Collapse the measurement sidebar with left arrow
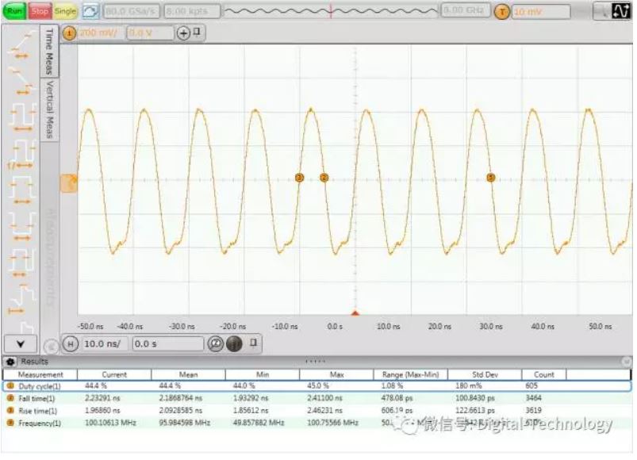 pyautogui.click(x=51, y=345)
